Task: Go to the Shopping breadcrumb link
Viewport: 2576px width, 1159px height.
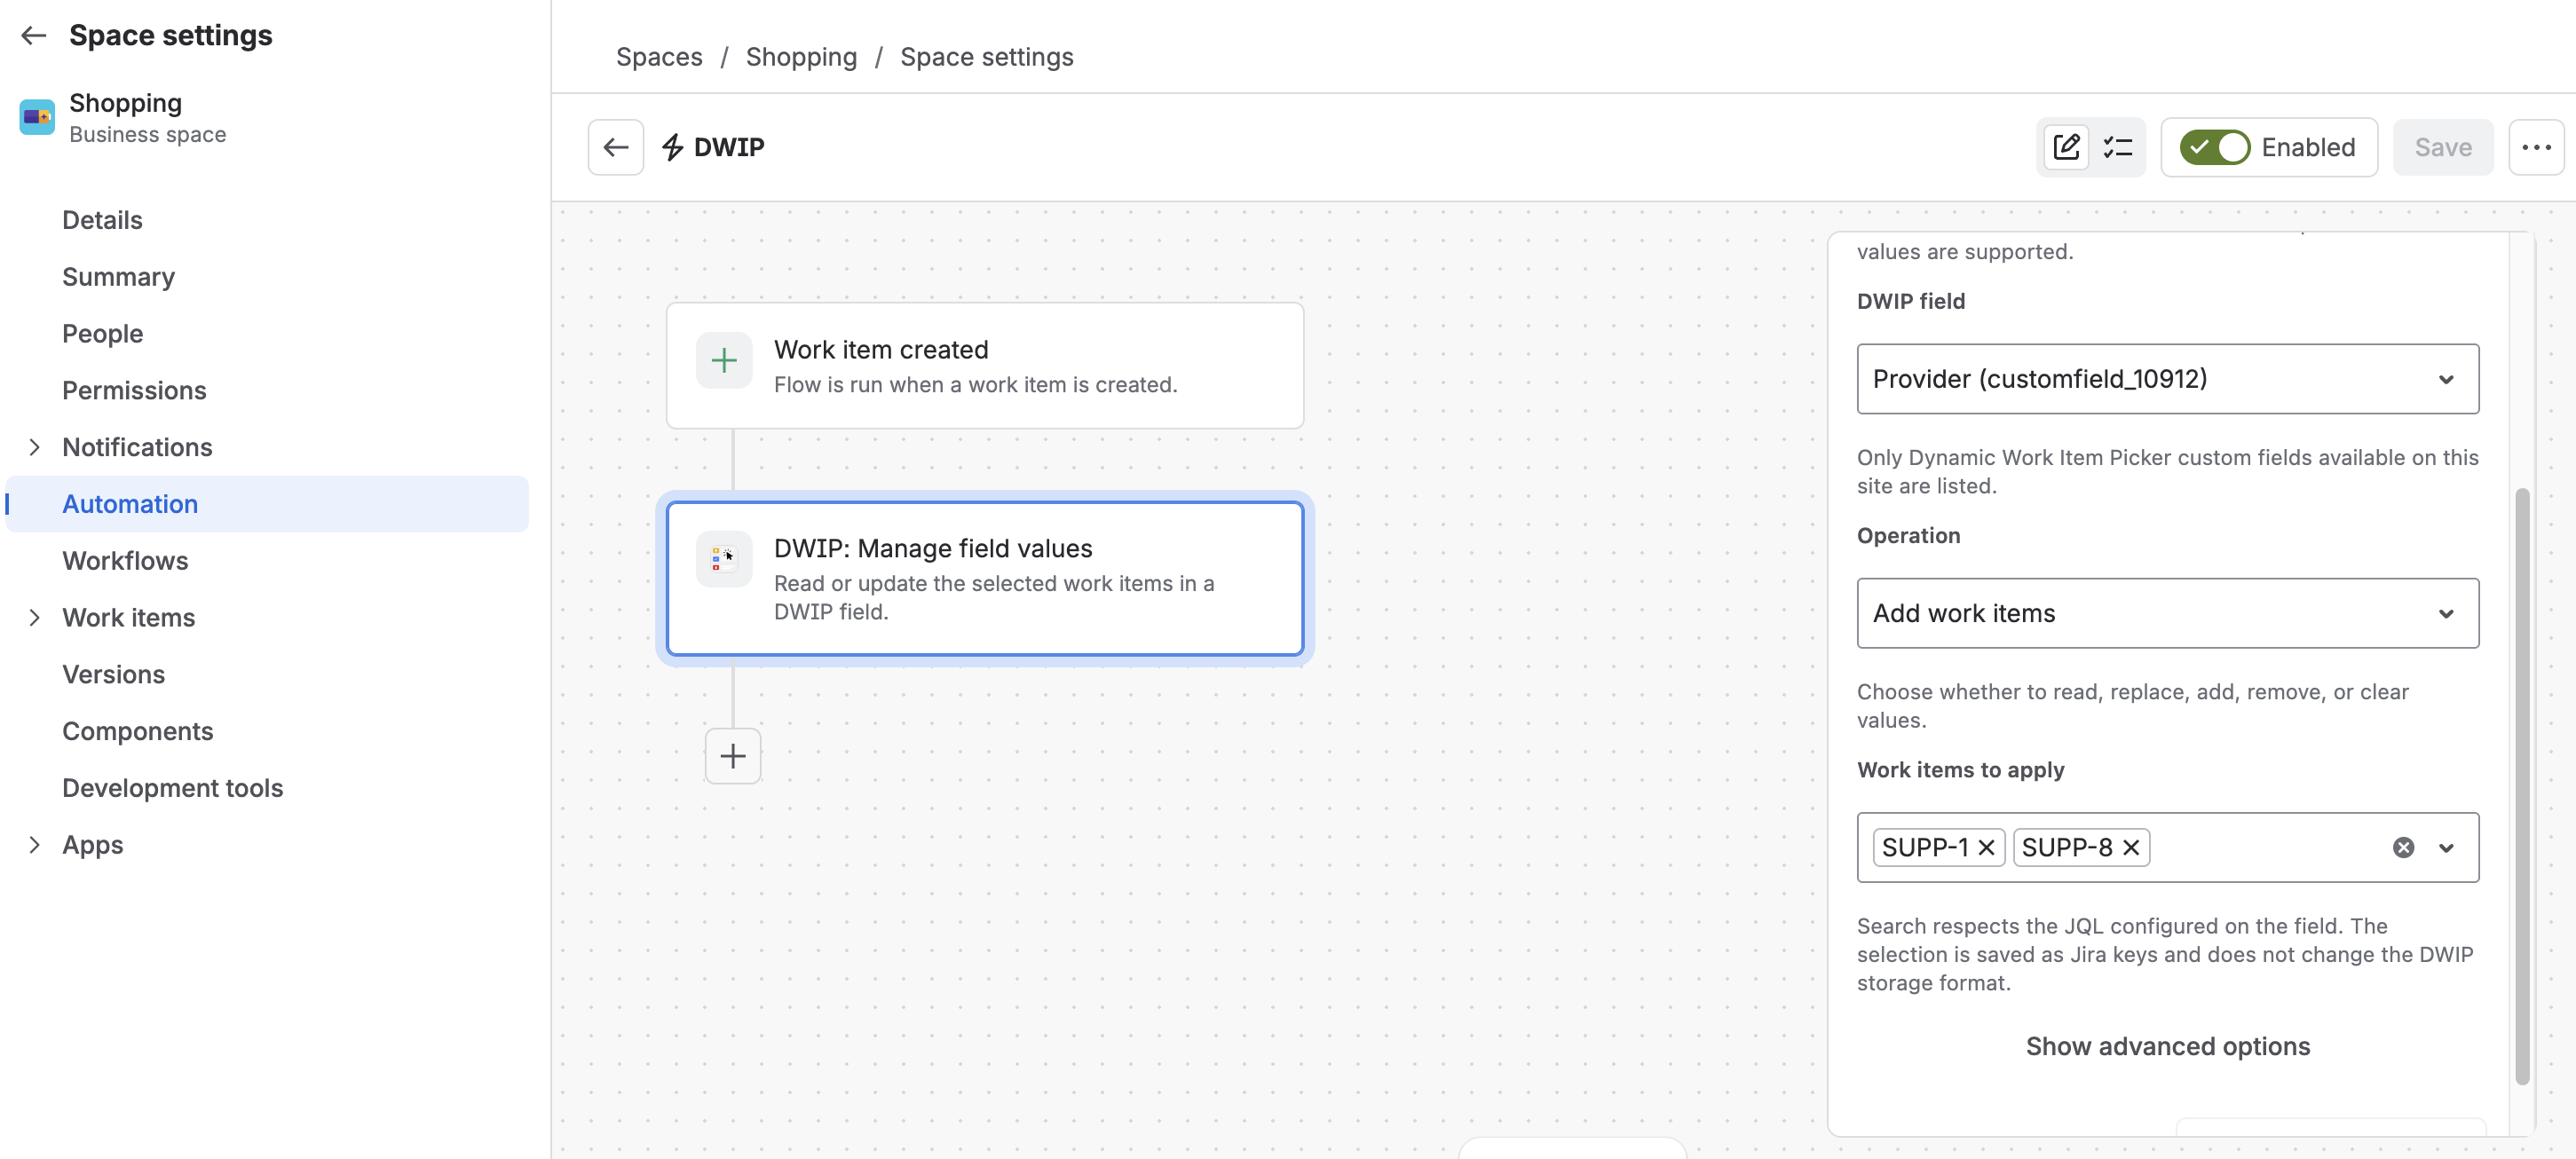Action: pos(801,57)
